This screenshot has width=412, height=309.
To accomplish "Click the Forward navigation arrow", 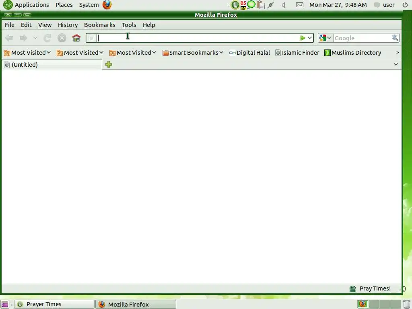I will [x=23, y=38].
